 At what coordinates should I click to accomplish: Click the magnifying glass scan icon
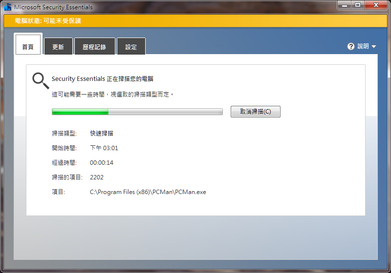tap(41, 80)
